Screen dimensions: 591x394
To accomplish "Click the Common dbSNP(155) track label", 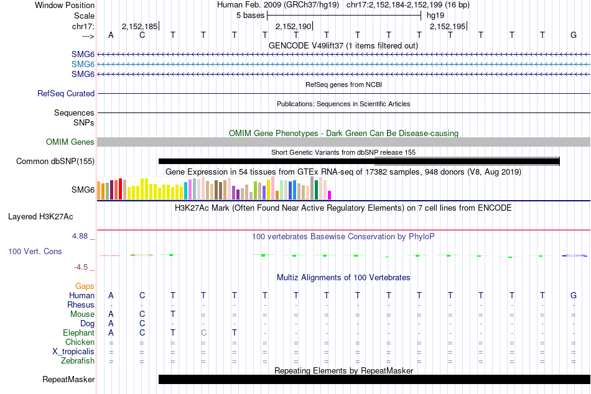I will point(55,161).
